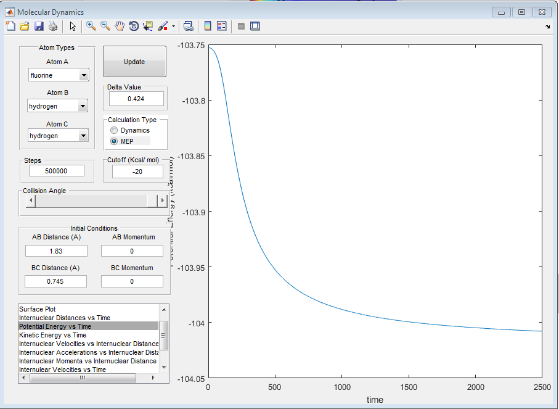Screen dimensions: 559x409
Task: Expand the Atom C dropdown
Action: [x=83, y=136]
